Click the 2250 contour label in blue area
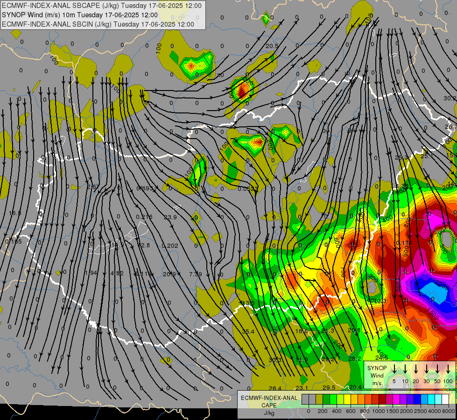 coord(443,286)
